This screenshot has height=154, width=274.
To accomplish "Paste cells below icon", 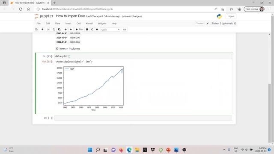I will 59,30.
